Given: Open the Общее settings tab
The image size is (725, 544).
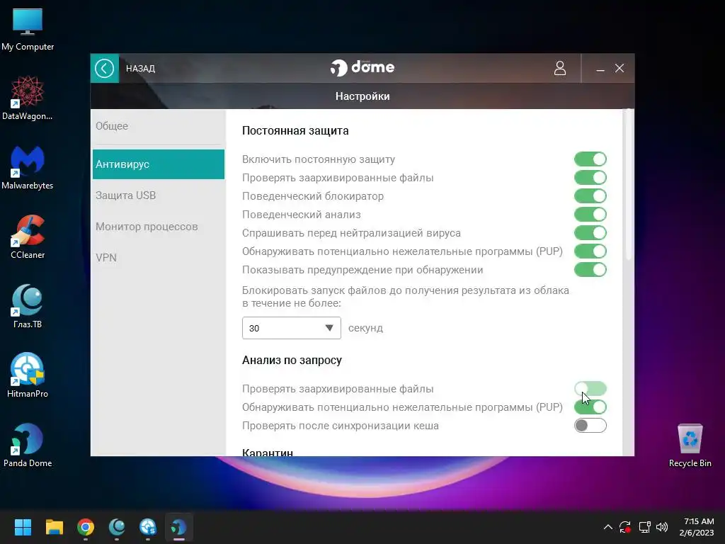Looking at the screenshot, I should pos(158,126).
